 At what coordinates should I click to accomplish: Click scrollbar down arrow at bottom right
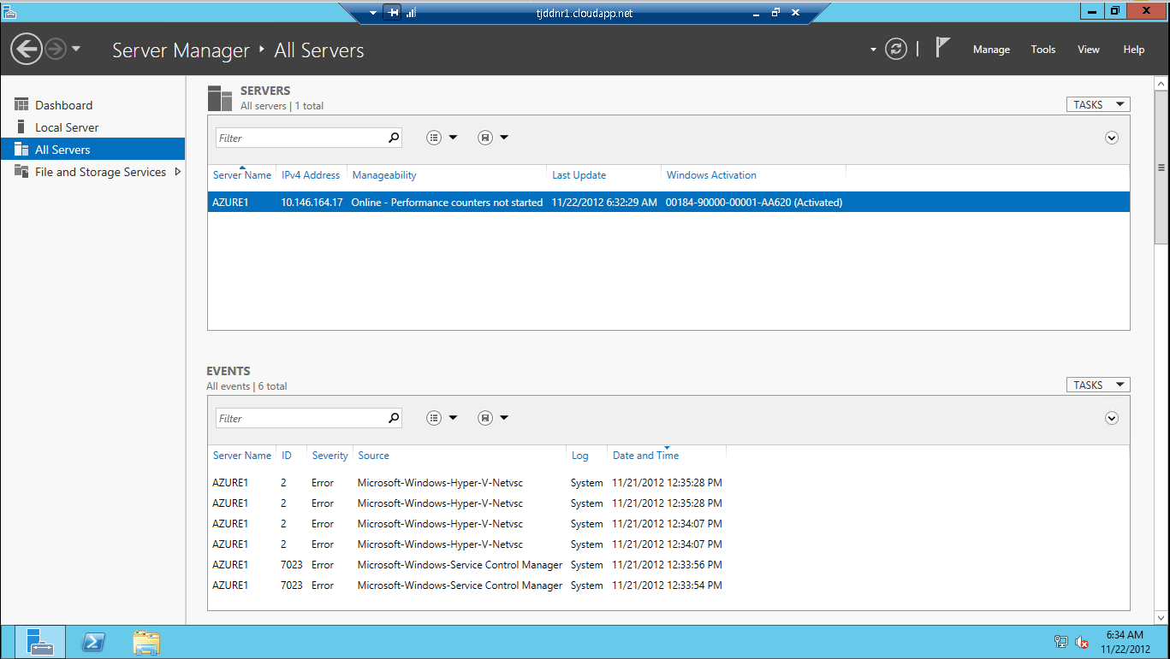(1161, 617)
